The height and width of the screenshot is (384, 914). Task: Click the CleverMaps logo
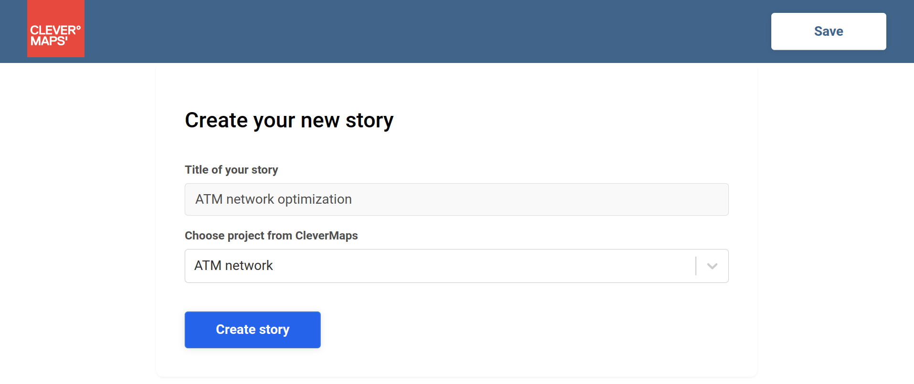coord(56,29)
